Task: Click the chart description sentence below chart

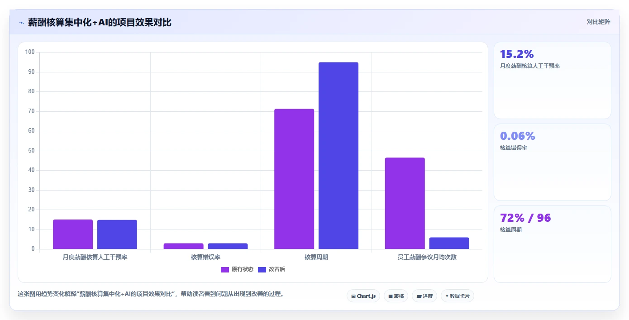Action: (152, 294)
